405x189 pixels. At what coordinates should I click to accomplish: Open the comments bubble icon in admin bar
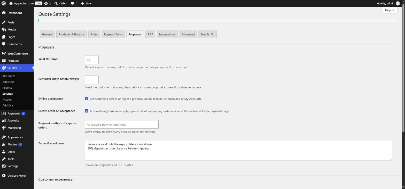[x=72, y=3]
